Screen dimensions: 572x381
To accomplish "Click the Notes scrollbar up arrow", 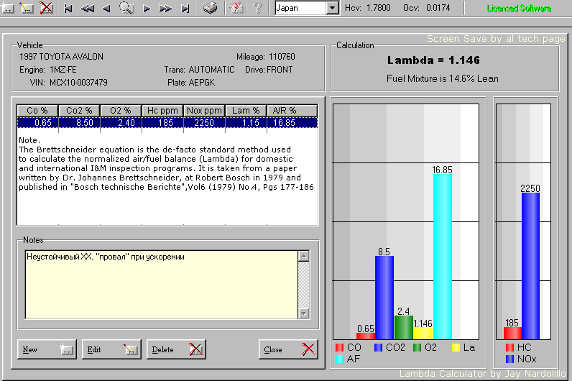I will 304,256.
